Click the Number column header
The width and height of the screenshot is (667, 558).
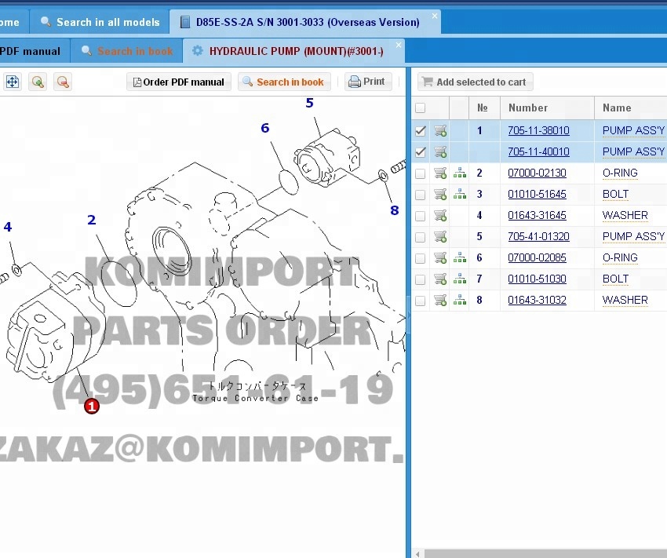(547, 108)
